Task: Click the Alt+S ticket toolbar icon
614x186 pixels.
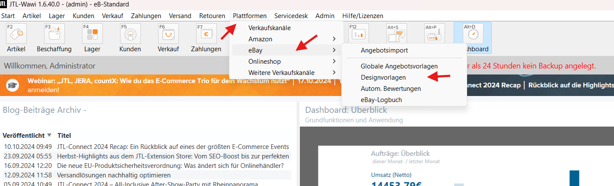Action: pyautogui.click(x=396, y=34)
